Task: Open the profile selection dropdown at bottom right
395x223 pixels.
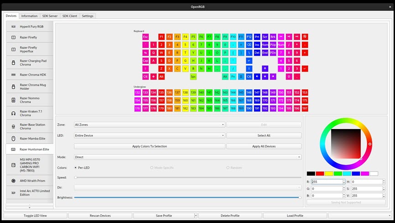Action: pyautogui.click(x=360, y=216)
